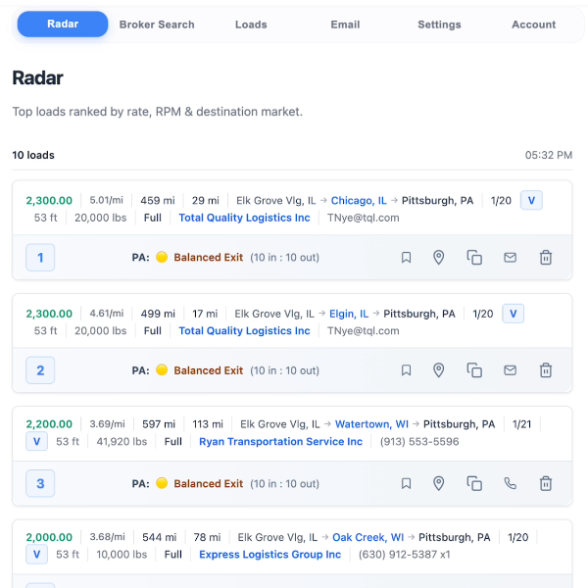Email broker for load 1
Screen dimensions: 588x588
click(510, 258)
